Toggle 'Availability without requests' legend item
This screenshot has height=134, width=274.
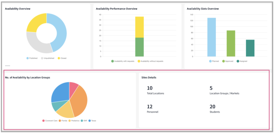[x=150, y=61]
